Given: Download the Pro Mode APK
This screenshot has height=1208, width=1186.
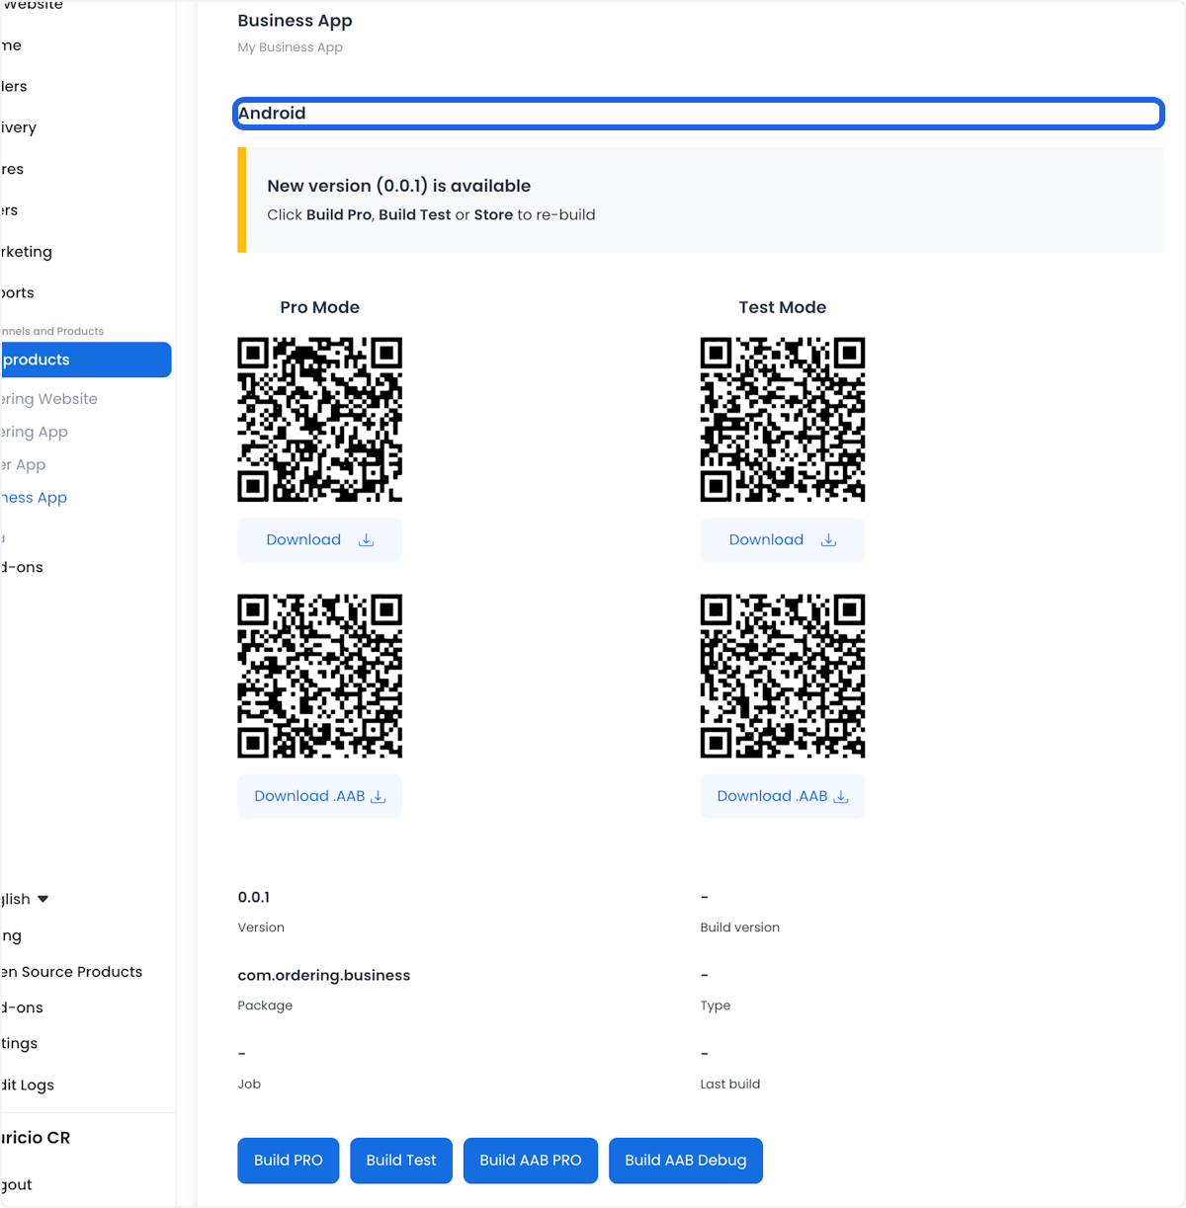Looking at the screenshot, I should click(319, 540).
